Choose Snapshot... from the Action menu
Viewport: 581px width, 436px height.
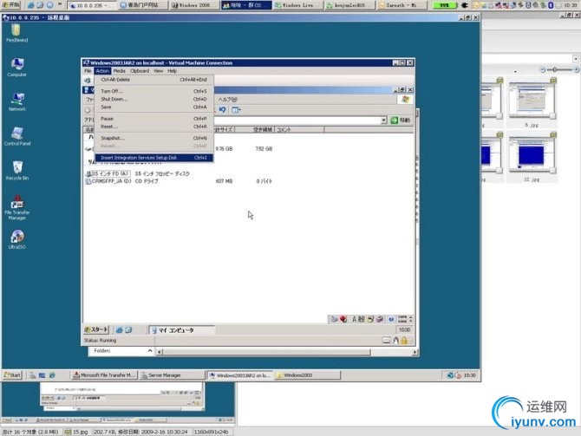tap(154, 138)
